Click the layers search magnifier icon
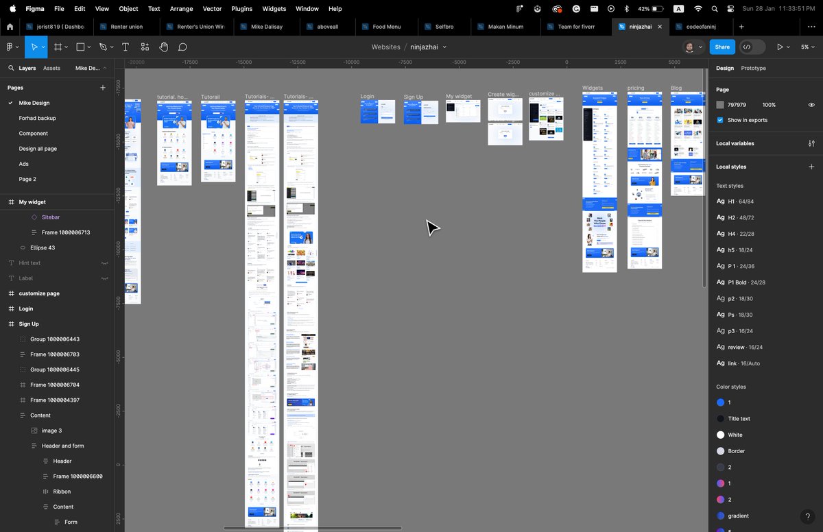Viewport: 823px width, 532px height. [x=11, y=68]
